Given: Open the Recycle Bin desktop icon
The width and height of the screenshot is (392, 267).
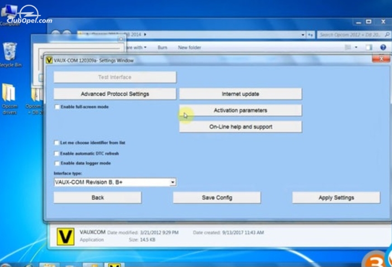Looking at the screenshot, I should point(10,55).
